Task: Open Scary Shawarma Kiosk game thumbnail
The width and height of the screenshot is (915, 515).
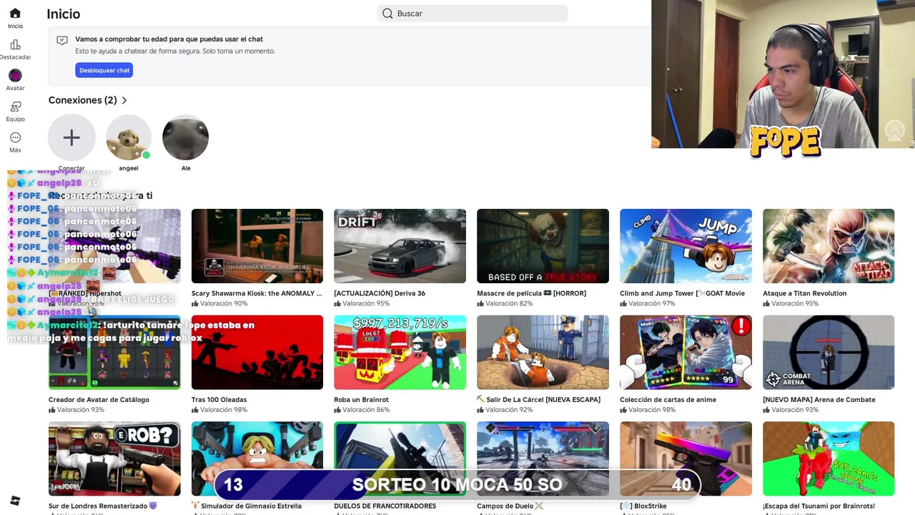Action: (257, 246)
